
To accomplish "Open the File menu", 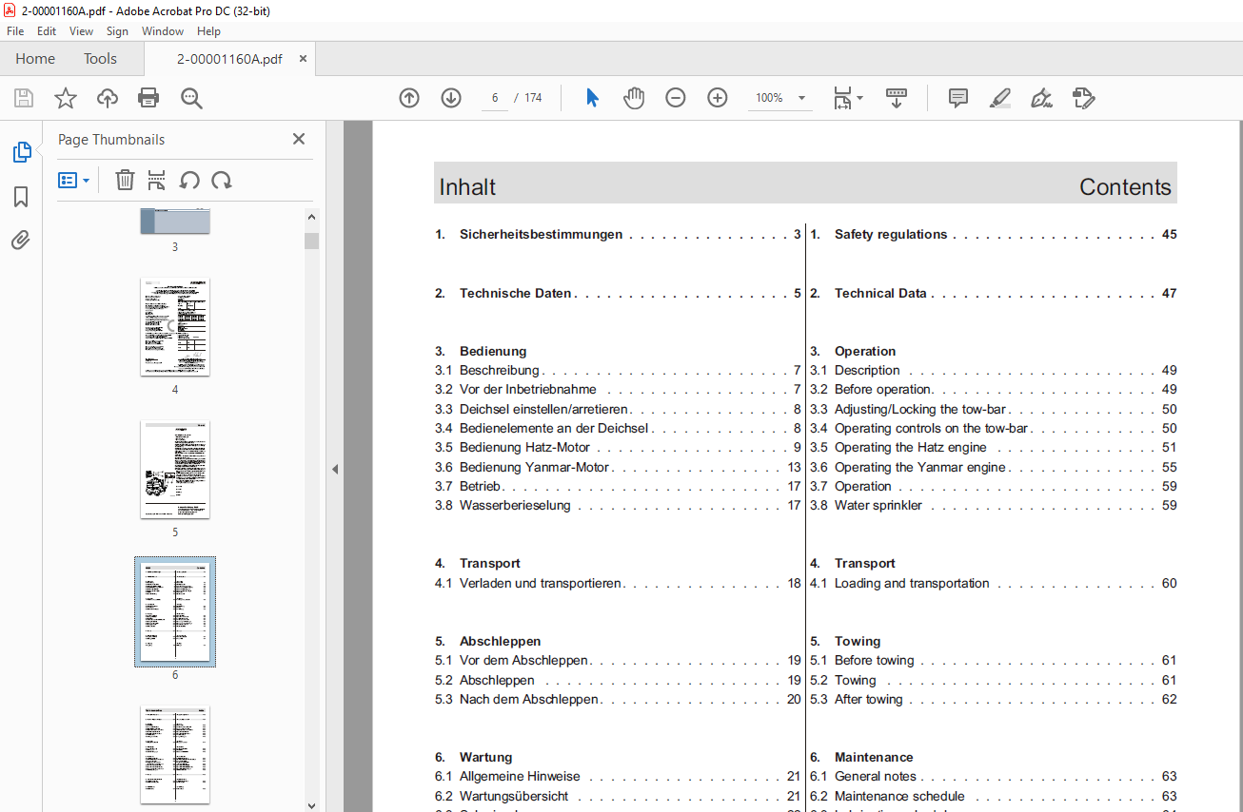I will pos(15,31).
